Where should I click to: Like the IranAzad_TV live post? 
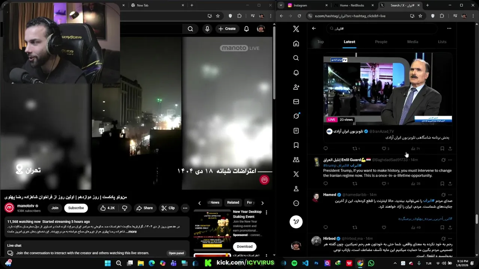(384, 148)
